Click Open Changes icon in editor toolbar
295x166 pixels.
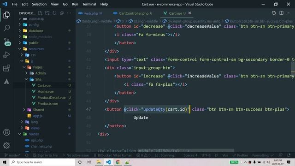(x=274, y=13)
